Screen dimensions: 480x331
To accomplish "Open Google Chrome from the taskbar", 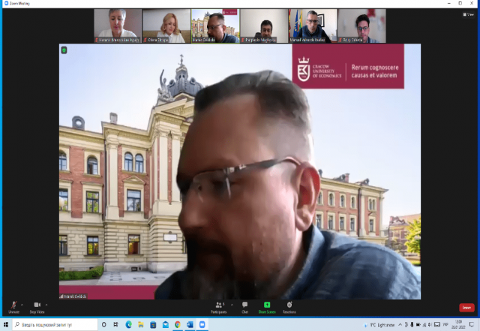I will (177, 324).
